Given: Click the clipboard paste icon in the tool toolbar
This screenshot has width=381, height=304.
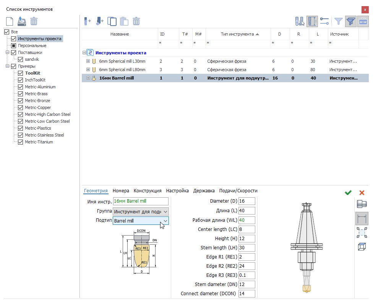Looking at the screenshot, I should point(124,21).
